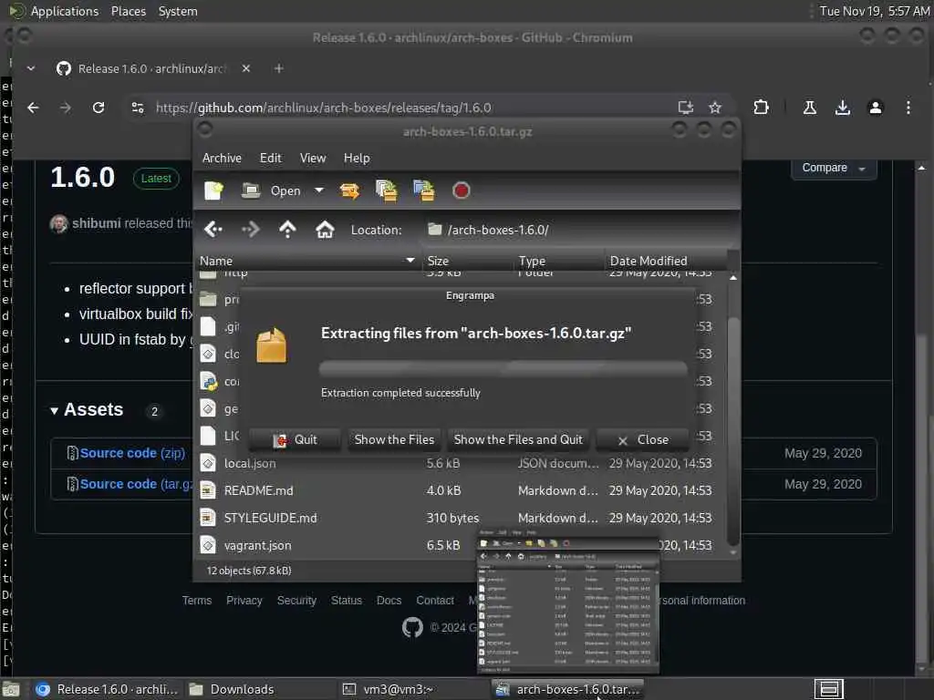Click the README.md markdown file icon
The image size is (934, 700).
(208, 490)
